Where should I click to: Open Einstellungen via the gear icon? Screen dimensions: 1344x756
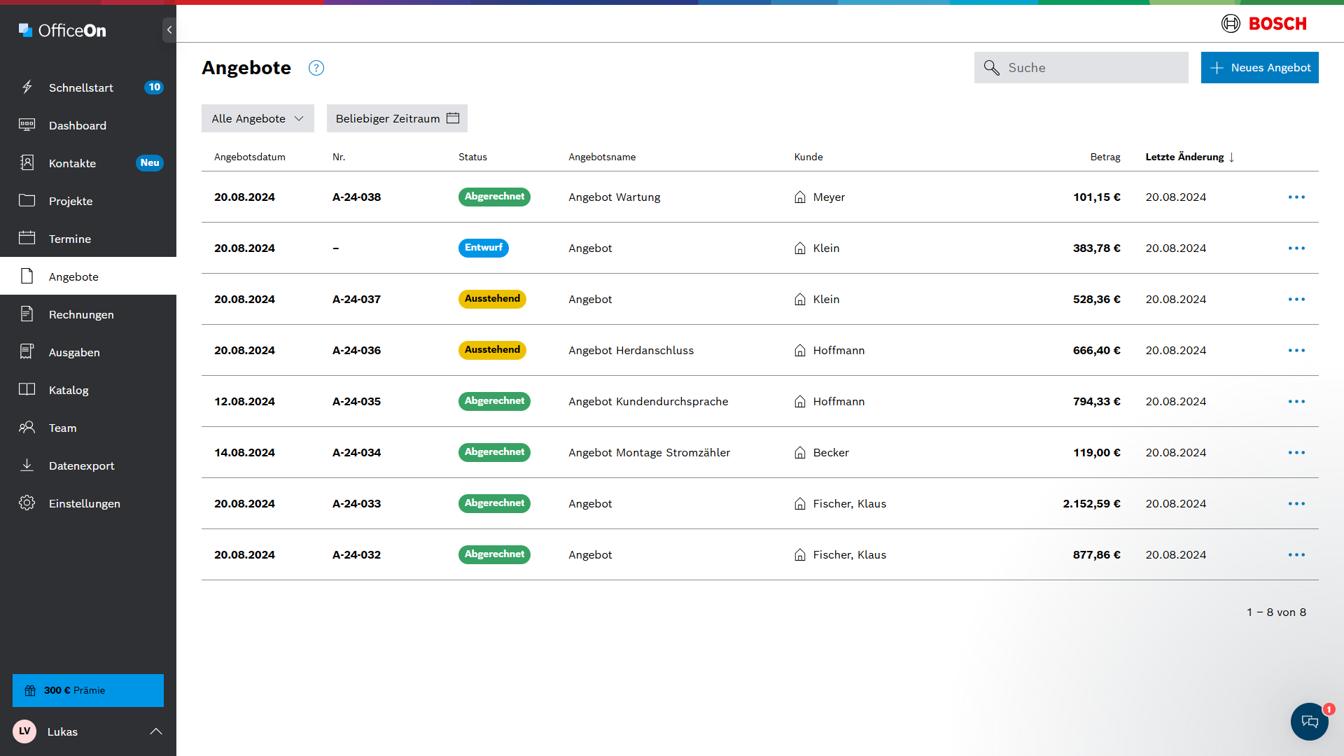tap(27, 503)
